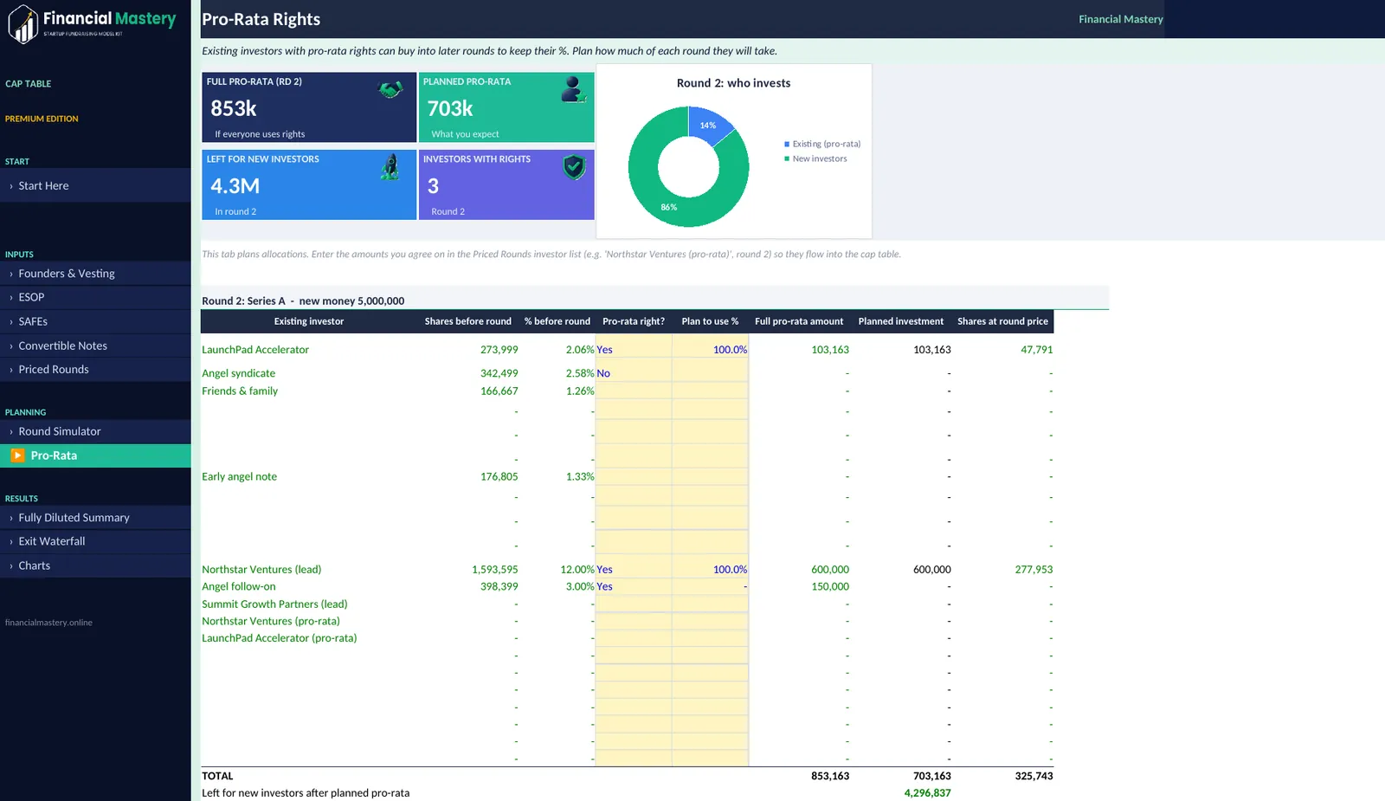Select the 'Early angel note' investor row name

coord(240,477)
